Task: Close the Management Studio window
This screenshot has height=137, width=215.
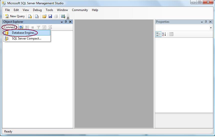Action: pos(208,2)
